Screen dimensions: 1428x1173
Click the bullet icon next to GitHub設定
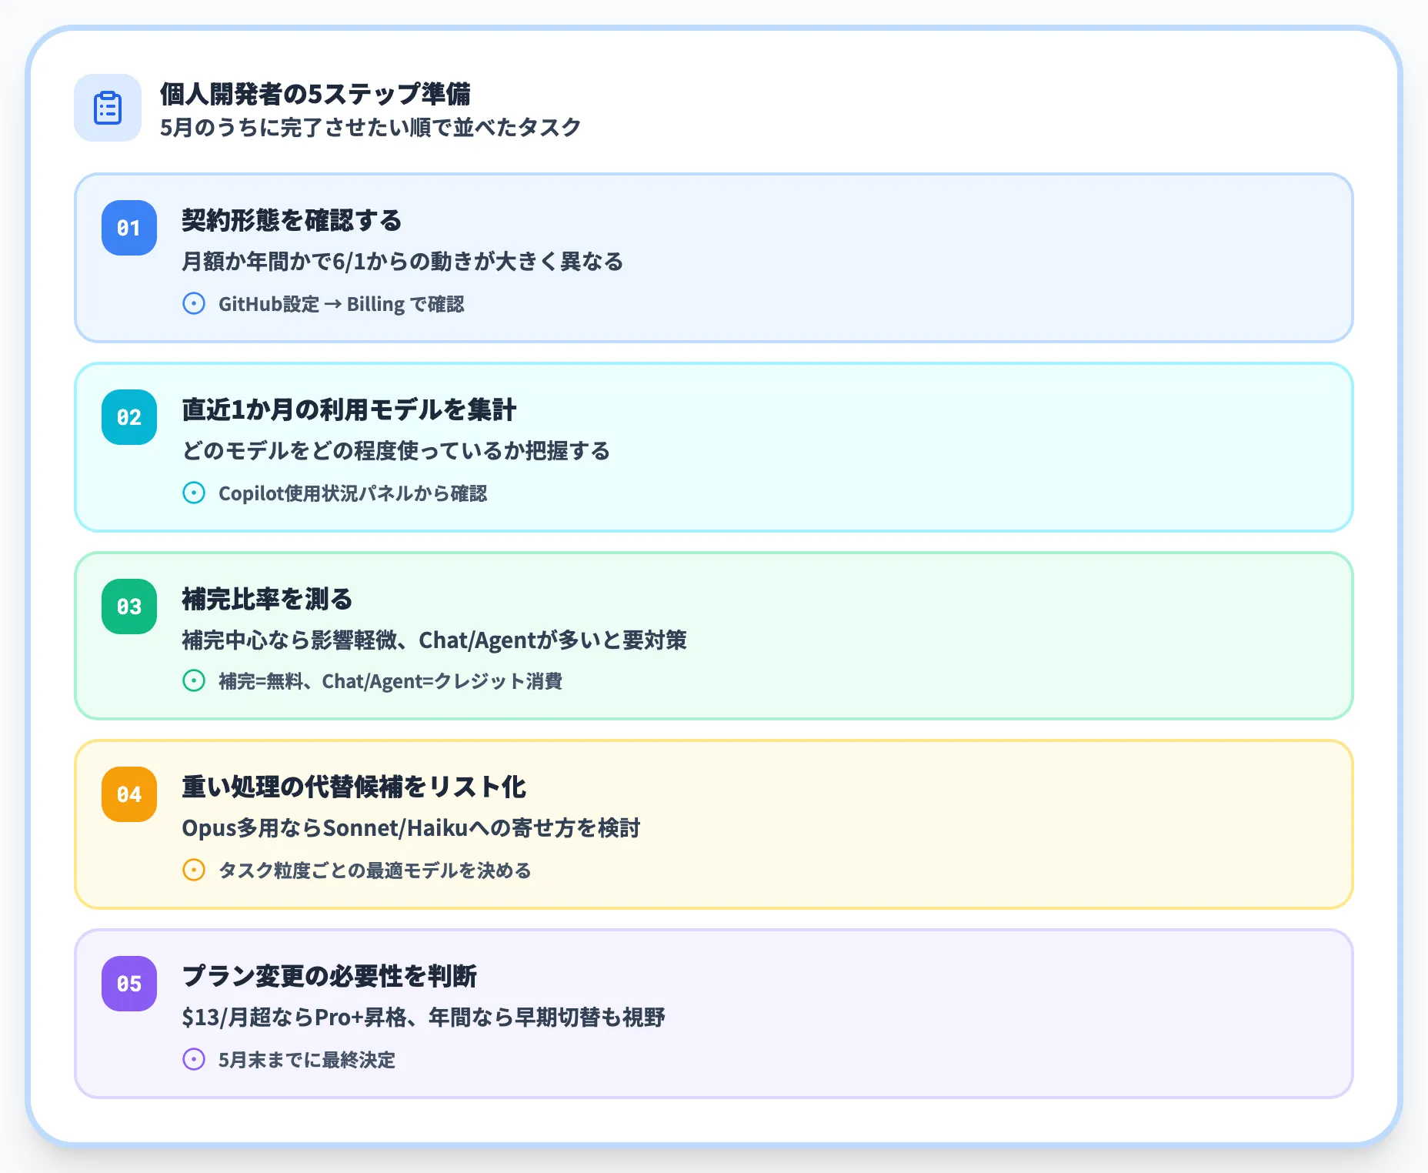194,304
